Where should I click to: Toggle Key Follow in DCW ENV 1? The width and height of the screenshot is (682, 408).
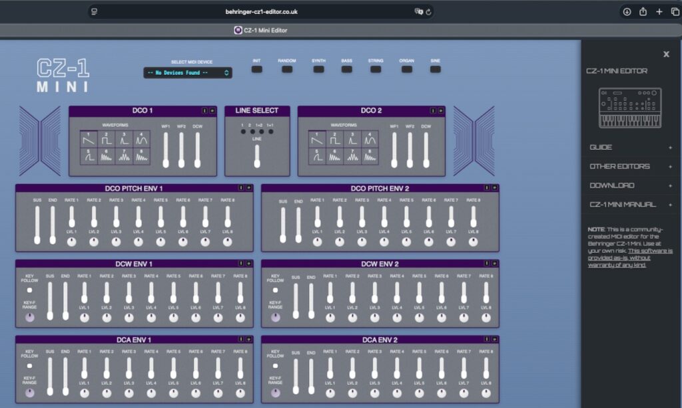29,290
